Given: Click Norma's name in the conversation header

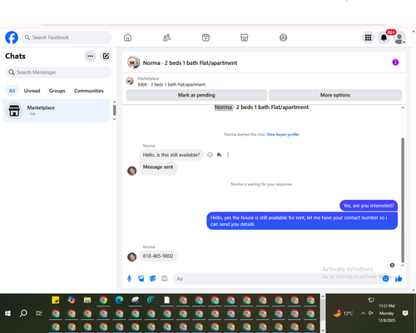Looking at the screenshot, I should (x=151, y=63).
